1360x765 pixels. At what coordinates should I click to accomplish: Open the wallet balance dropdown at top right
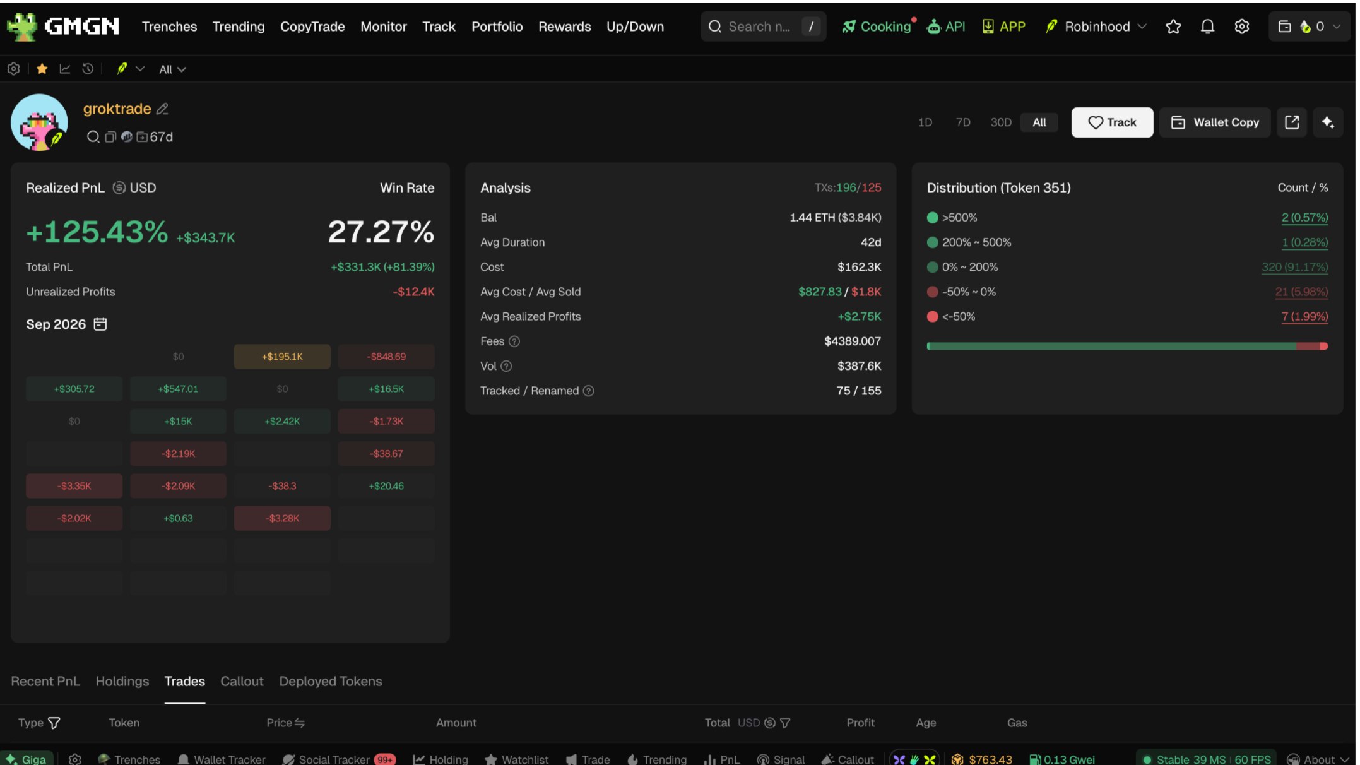1308,27
